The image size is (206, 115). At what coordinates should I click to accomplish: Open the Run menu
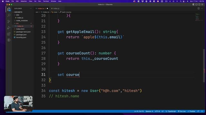40,1
